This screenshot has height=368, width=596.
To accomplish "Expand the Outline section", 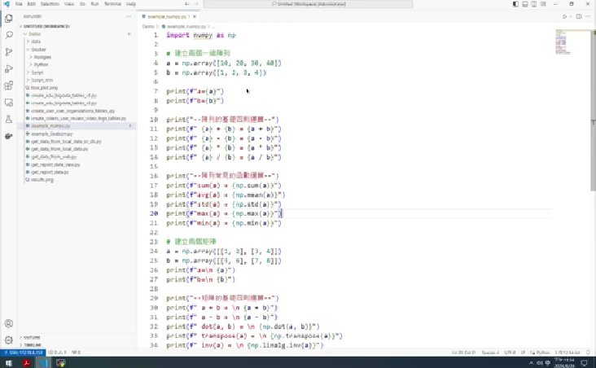I will click(31, 337).
